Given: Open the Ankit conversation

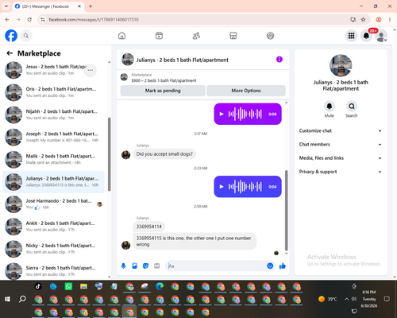Looking at the screenshot, I should coord(53,227).
